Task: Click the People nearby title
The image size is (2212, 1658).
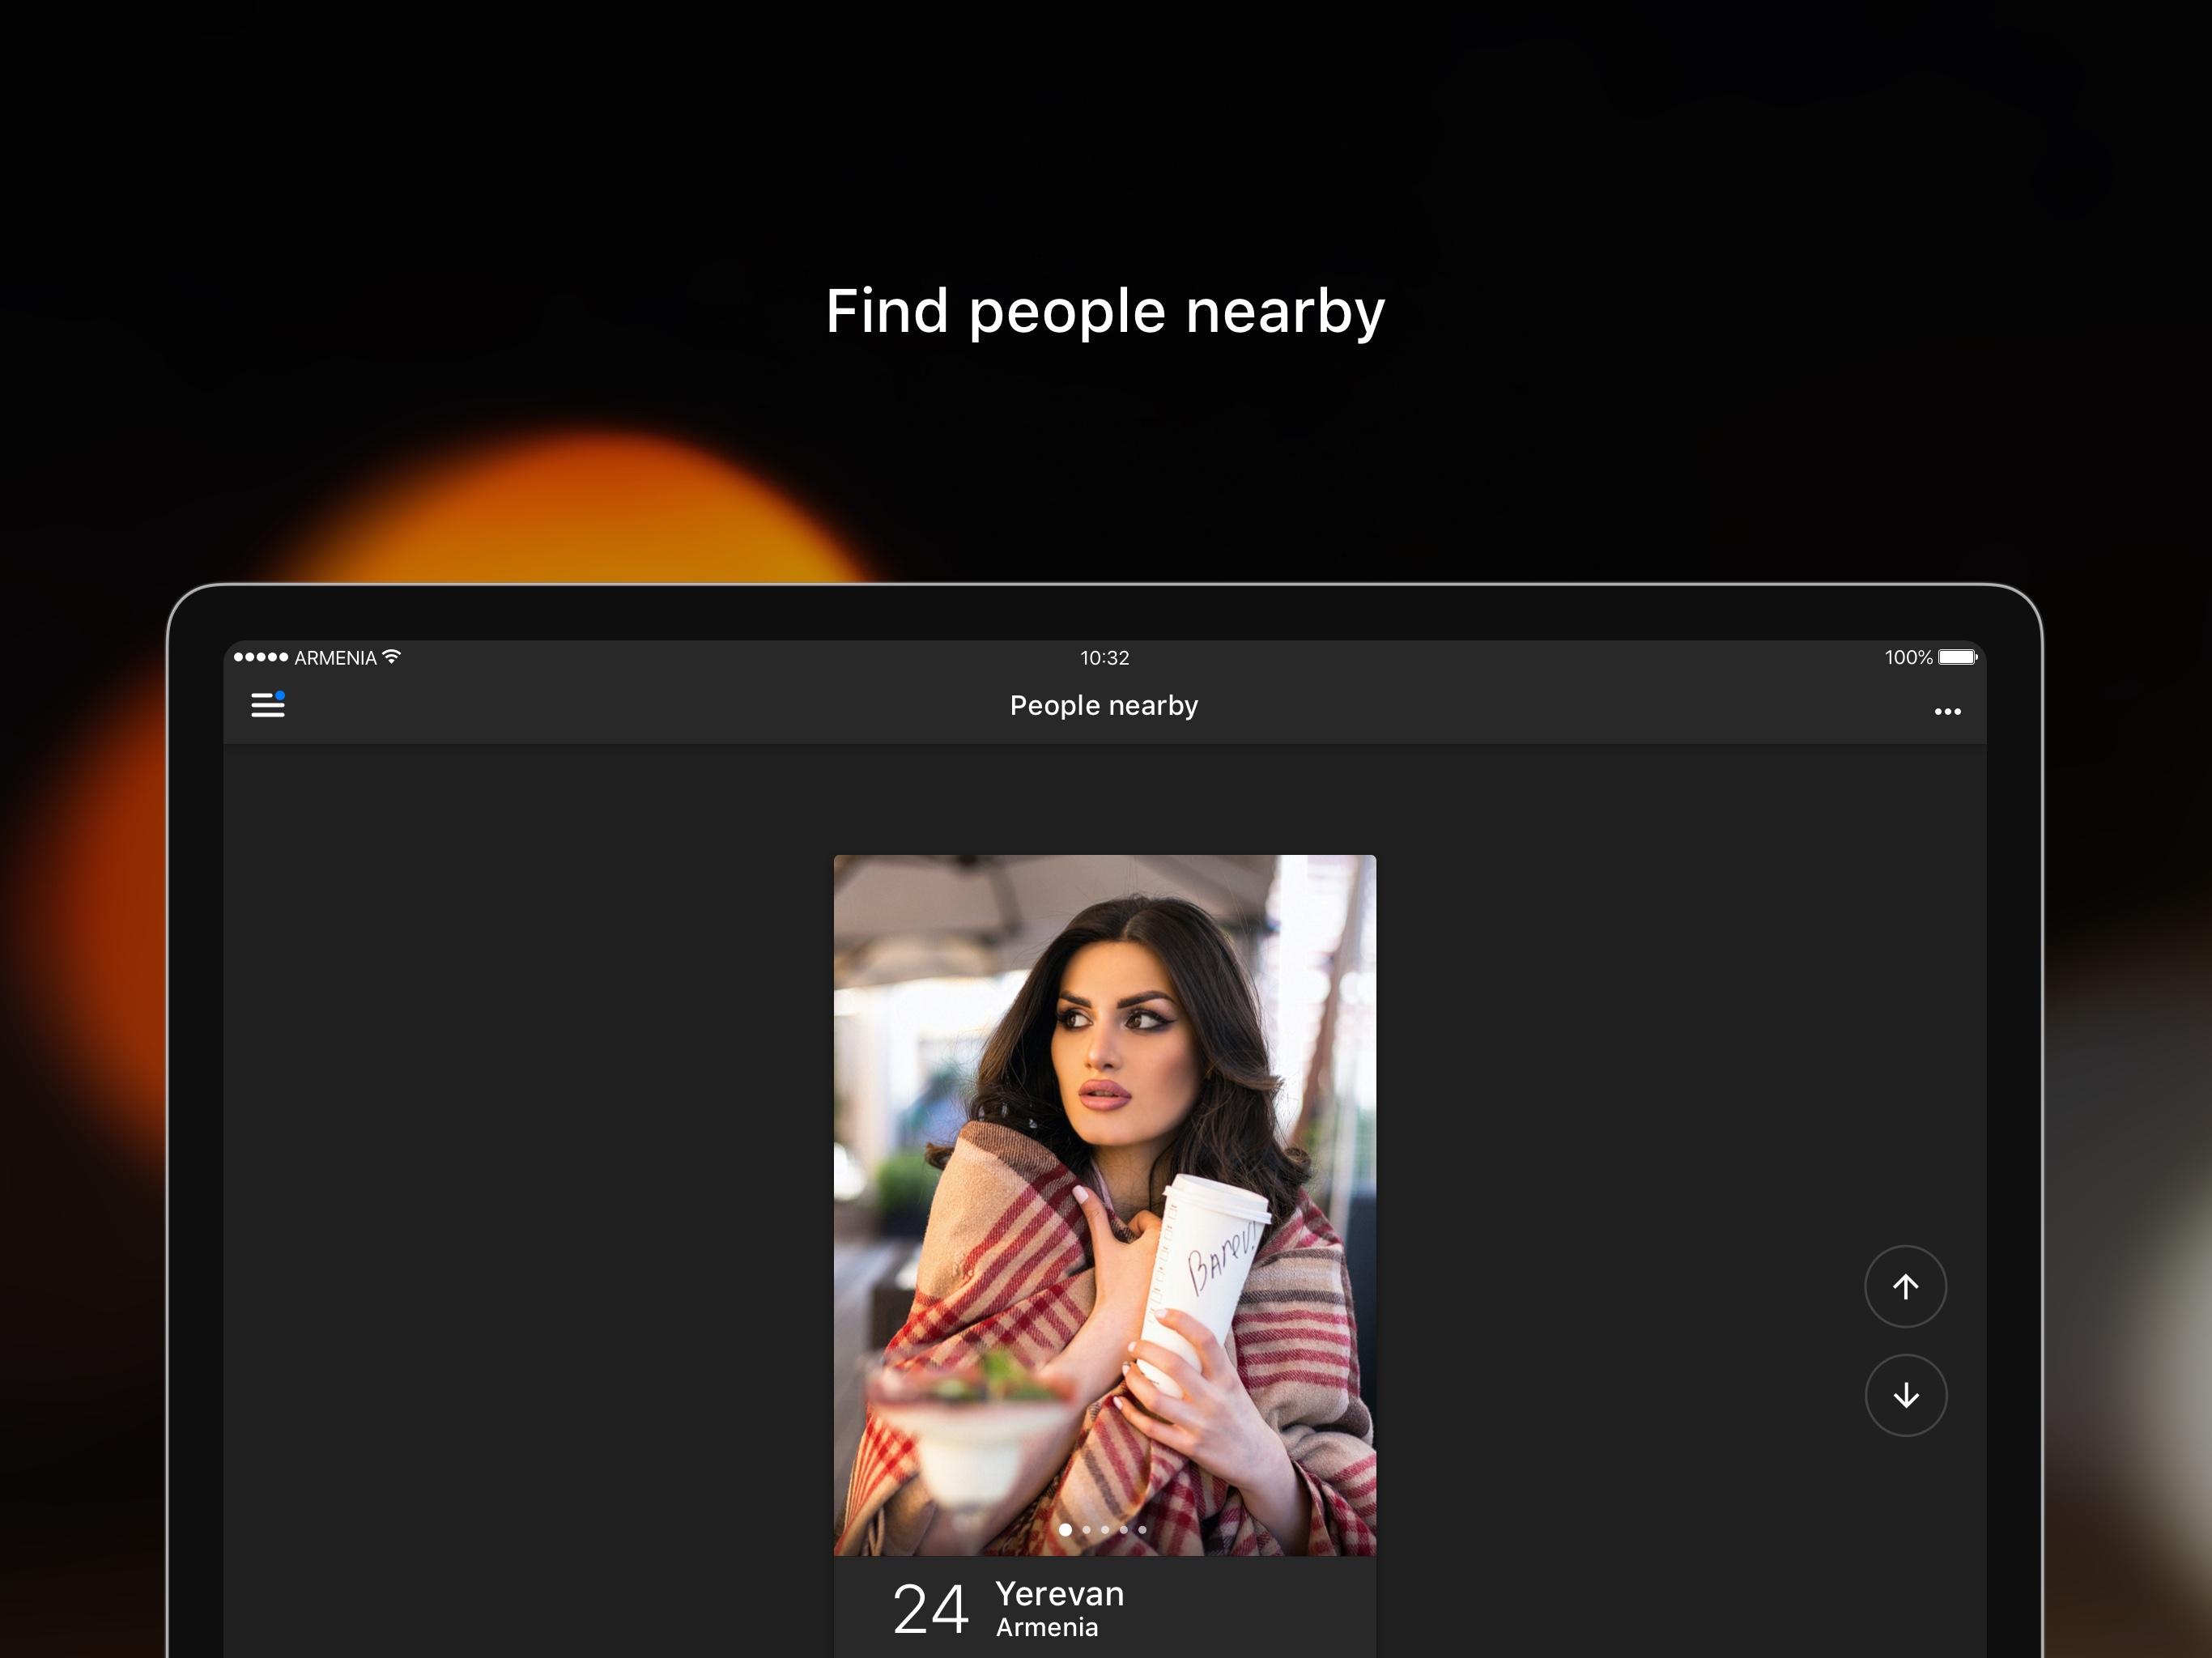Action: 1104,706
